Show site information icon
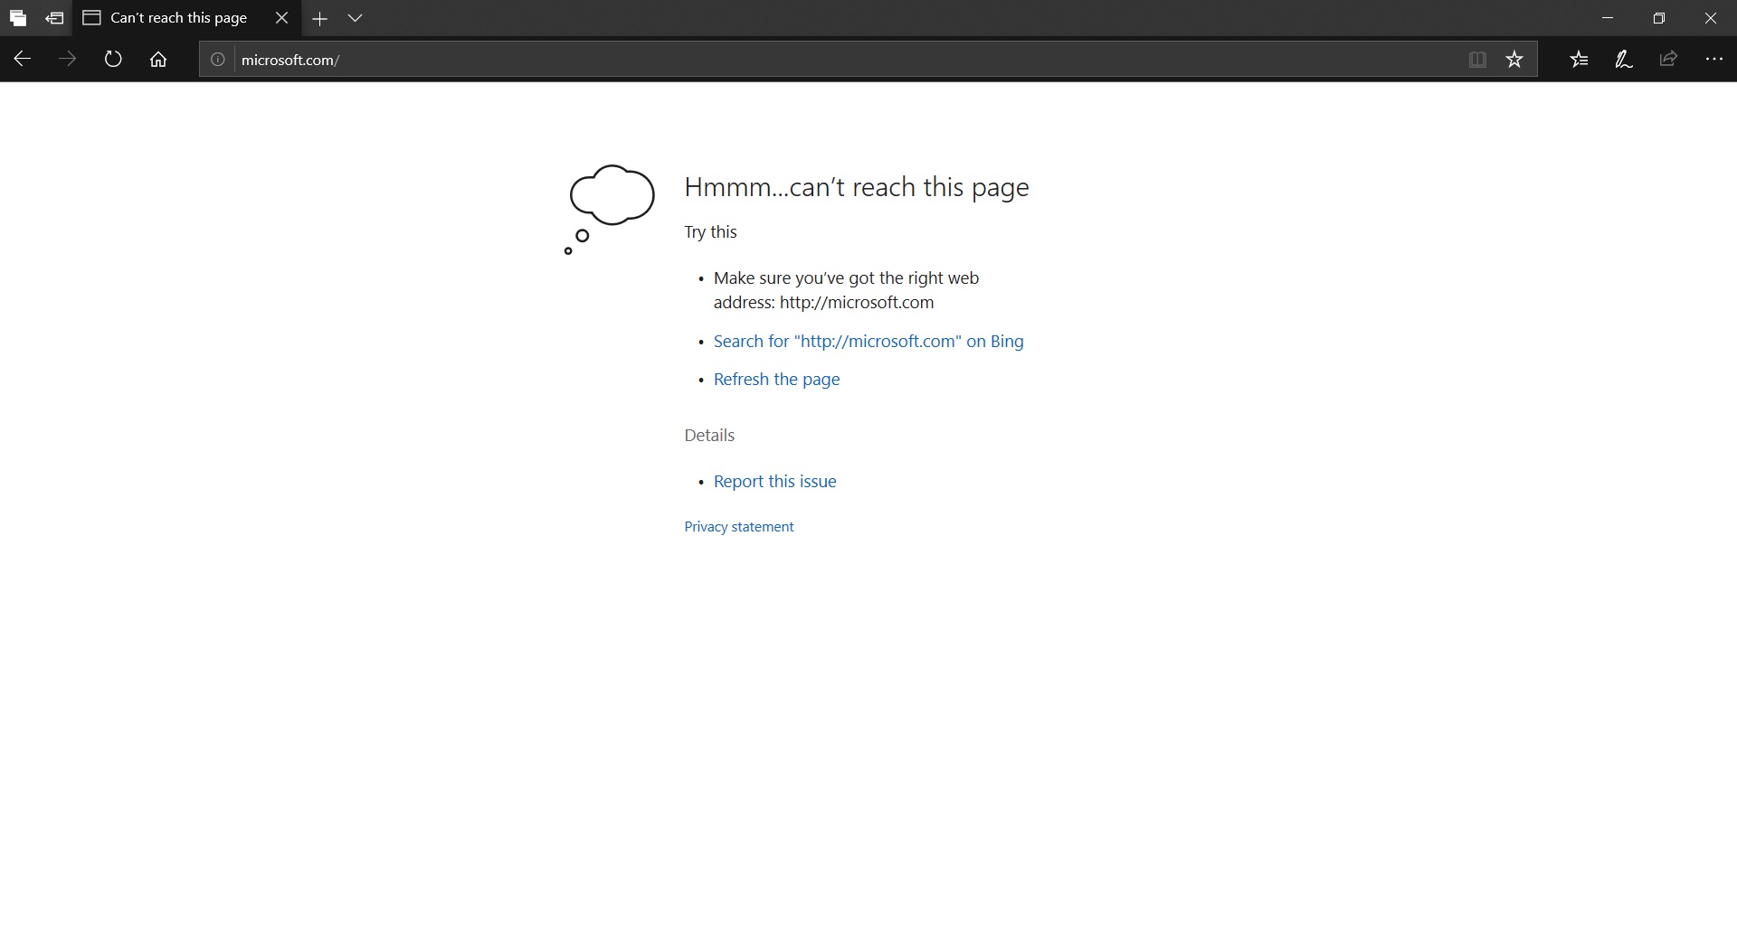 218,60
